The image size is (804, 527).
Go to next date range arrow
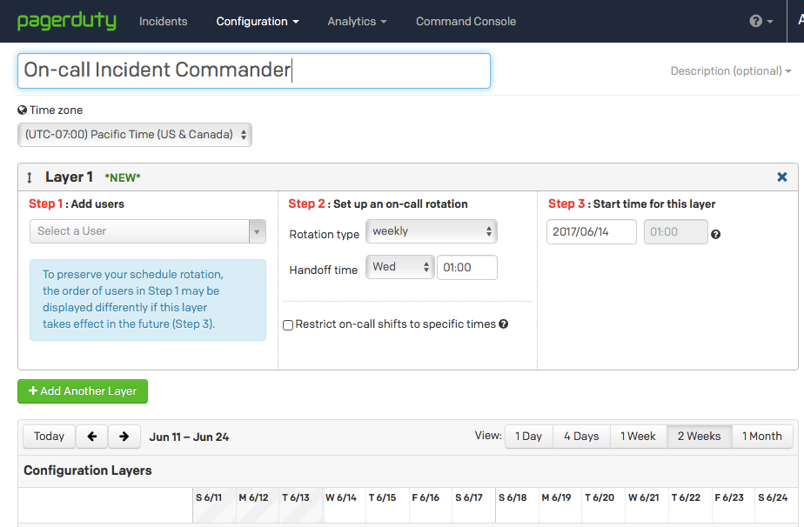tap(124, 437)
